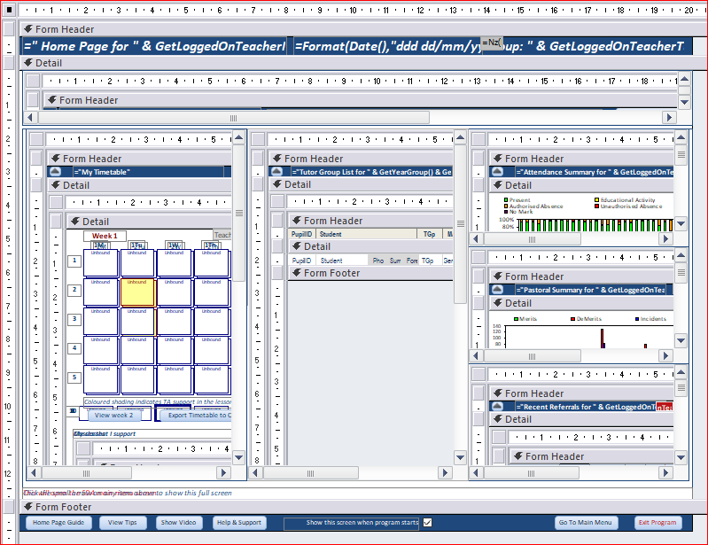Click down scroll arrow in My Timetable subform

tap(239, 457)
